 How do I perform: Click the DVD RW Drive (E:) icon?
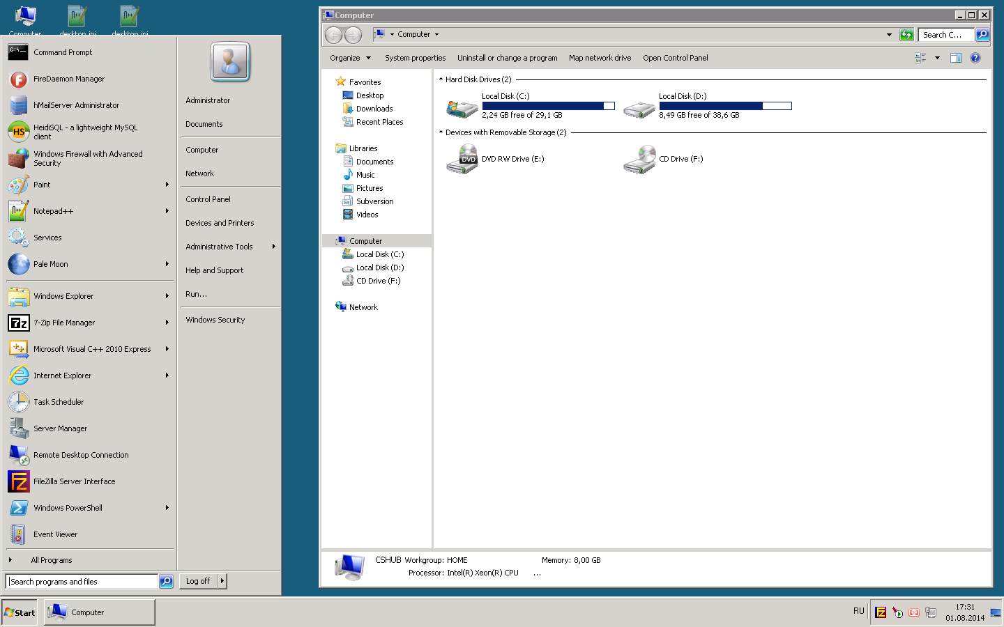(462, 160)
